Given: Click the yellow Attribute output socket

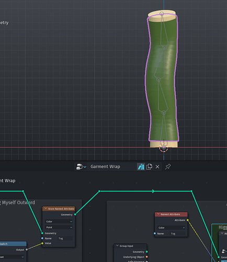Looking at the screenshot, I should (x=188, y=220).
